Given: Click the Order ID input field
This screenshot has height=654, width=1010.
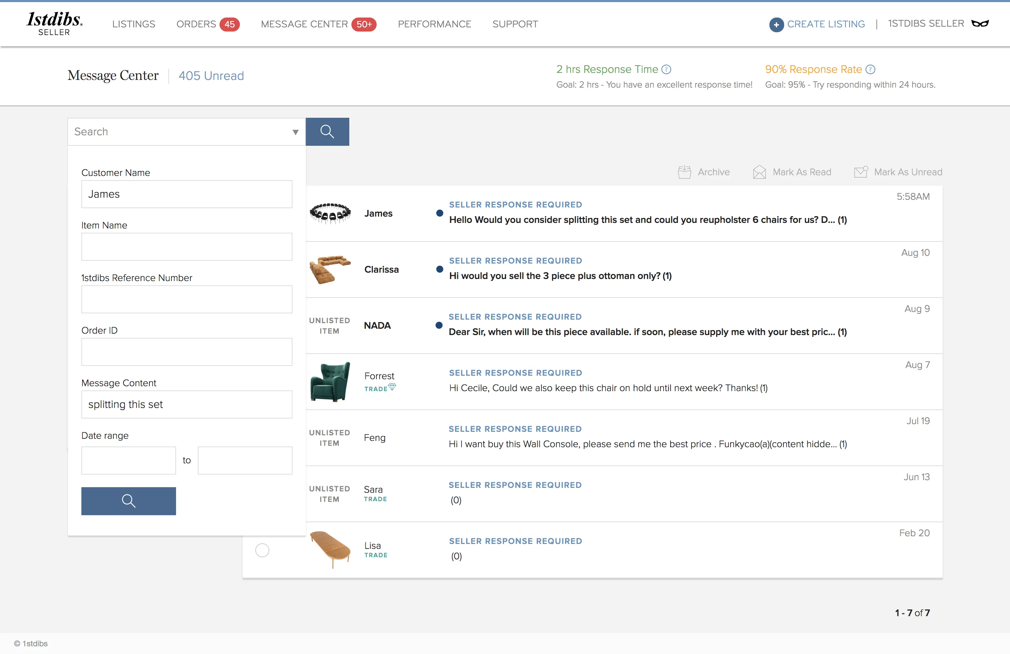Looking at the screenshot, I should (x=187, y=352).
